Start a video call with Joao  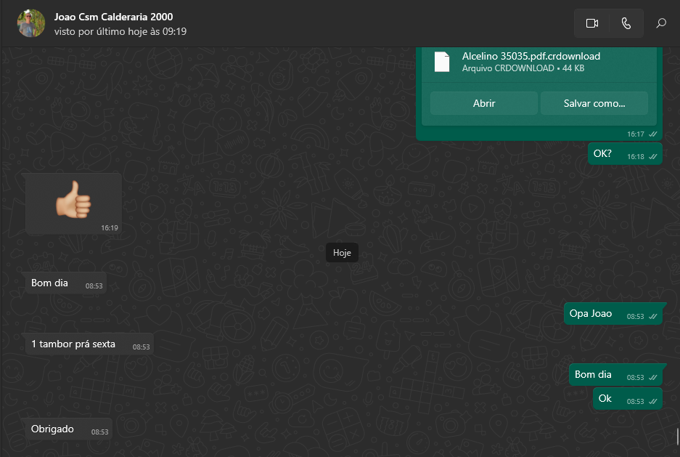[x=591, y=23]
